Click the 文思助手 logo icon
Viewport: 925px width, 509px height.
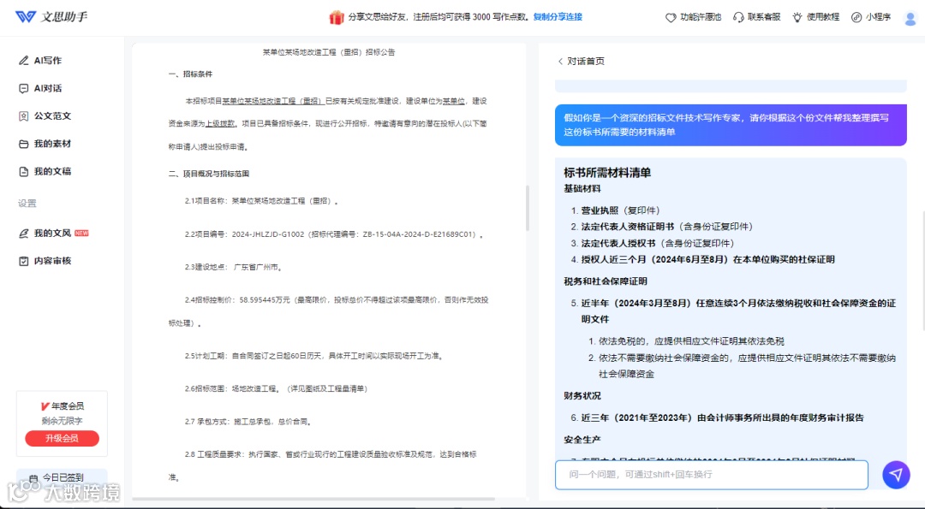point(26,16)
